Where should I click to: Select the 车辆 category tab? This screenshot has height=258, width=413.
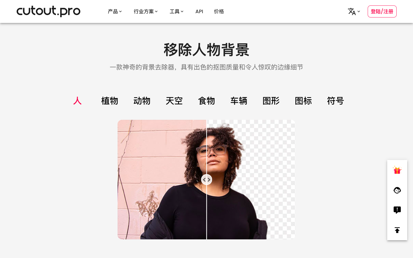pos(239,101)
